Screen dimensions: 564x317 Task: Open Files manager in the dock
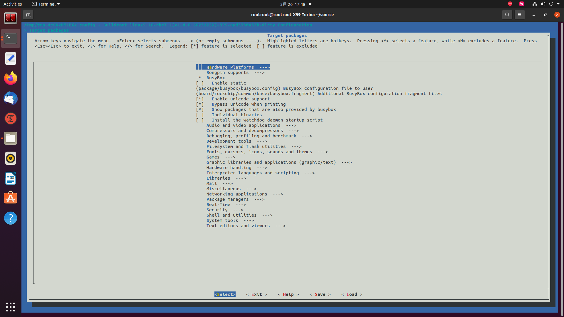[x=11, y=138]
